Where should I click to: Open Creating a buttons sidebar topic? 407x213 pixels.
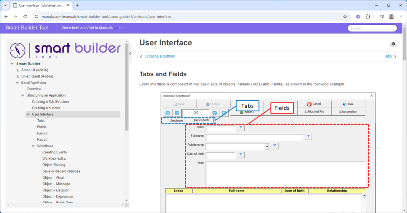point(46,108)
